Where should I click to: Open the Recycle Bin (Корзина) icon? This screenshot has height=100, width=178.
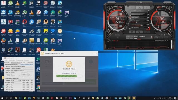coord(3,51)
